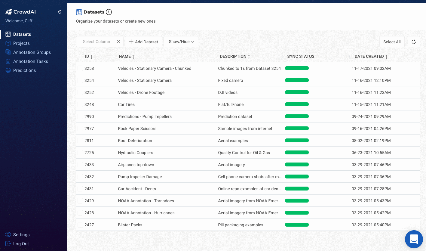The height and width of the screenshot is (251, 426).
Task: Open Projects in the sidebar
Action: [x=21, y=43]
